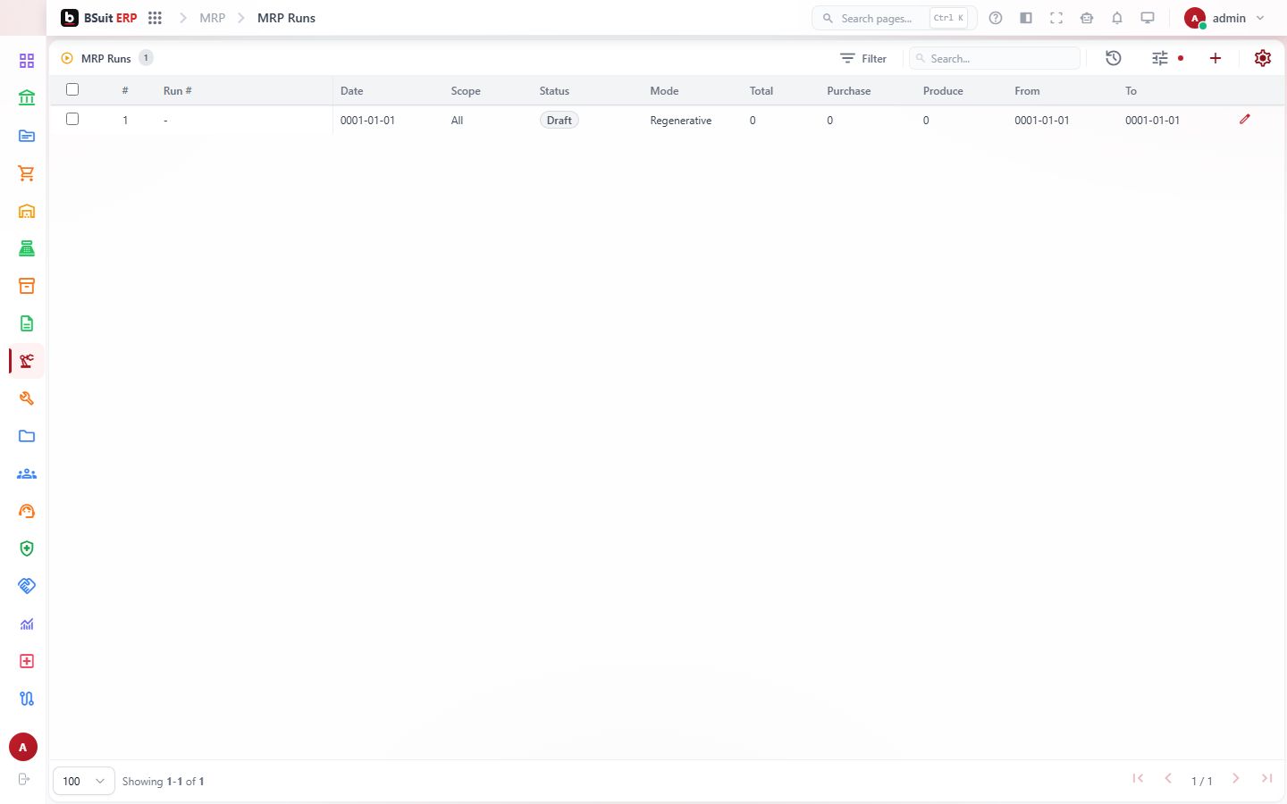This screenshot has height=804, width=1287.
Task: Open the help question mark icon
Action: pos(996,18)
